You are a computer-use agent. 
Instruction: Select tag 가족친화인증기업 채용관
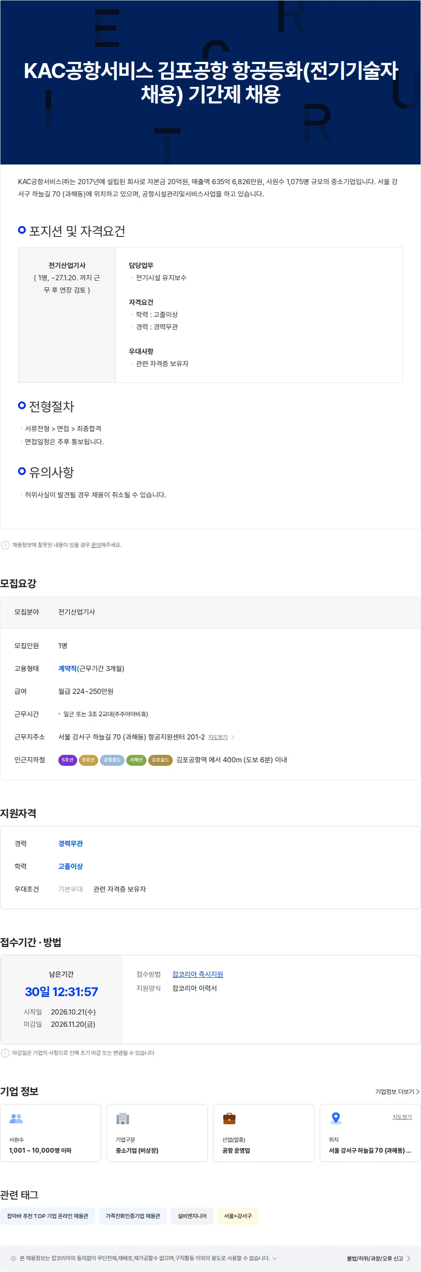[x=133, y=1216]
